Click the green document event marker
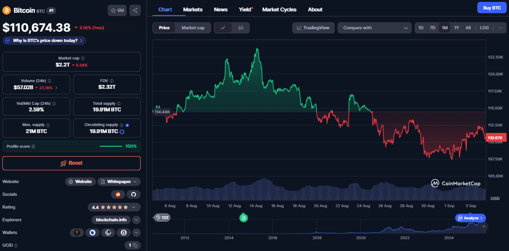The image size is (509, 251). (244, 218)
